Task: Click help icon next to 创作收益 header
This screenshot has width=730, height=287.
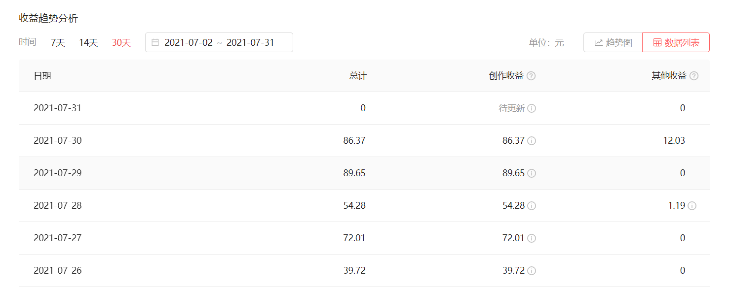Action: pos(531,76)
